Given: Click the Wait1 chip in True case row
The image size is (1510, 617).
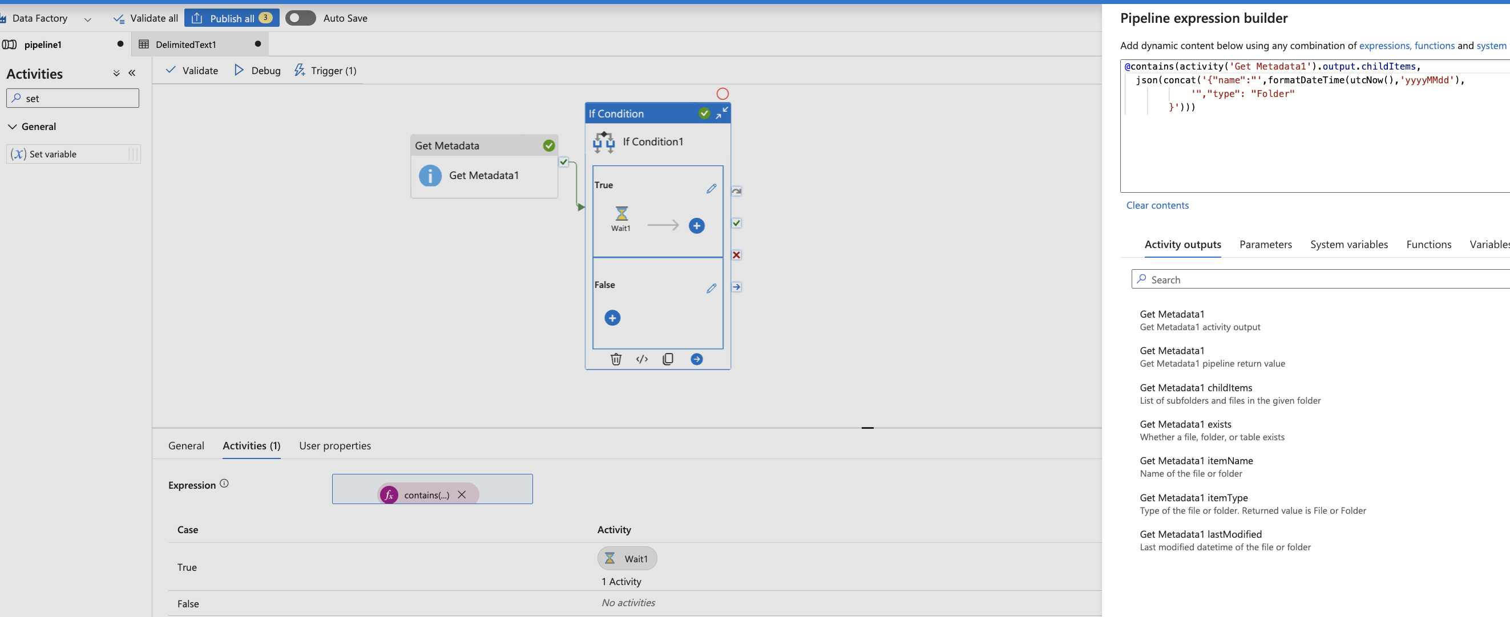Looking at the screenshot, I should 627,558.
